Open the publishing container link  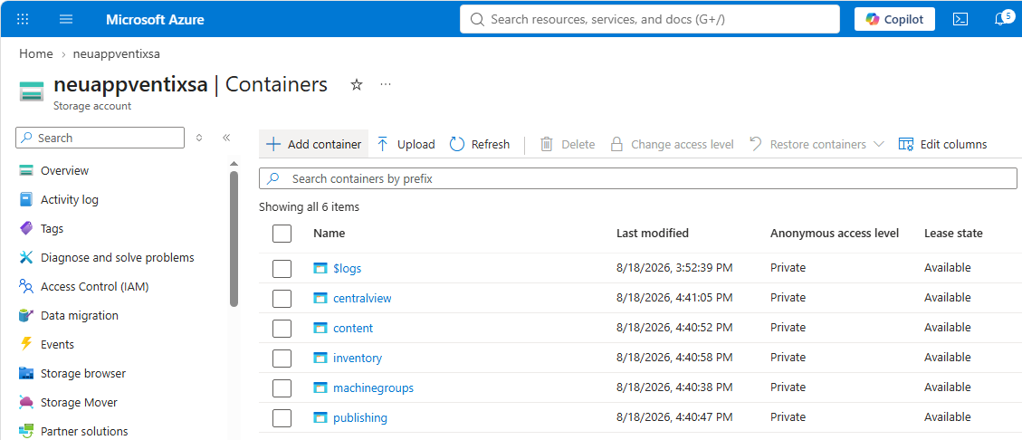(359, 418)
